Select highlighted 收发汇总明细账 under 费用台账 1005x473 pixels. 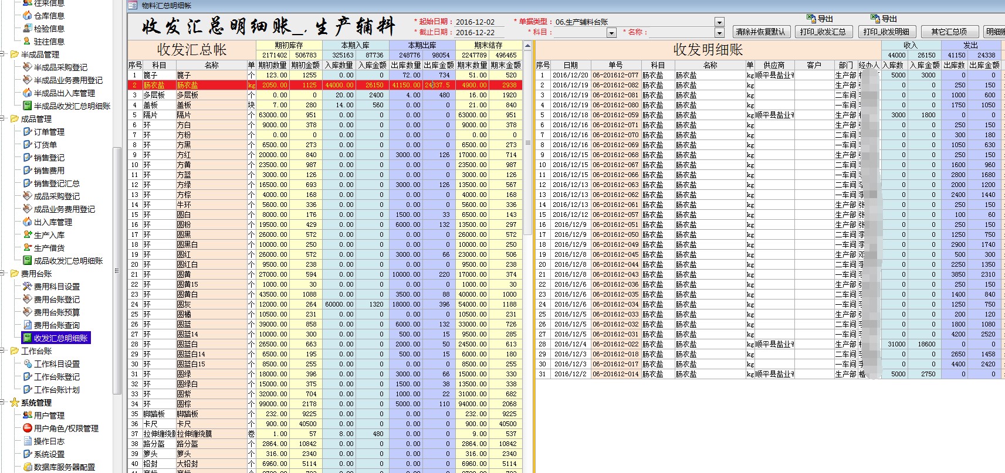[61, 338]
